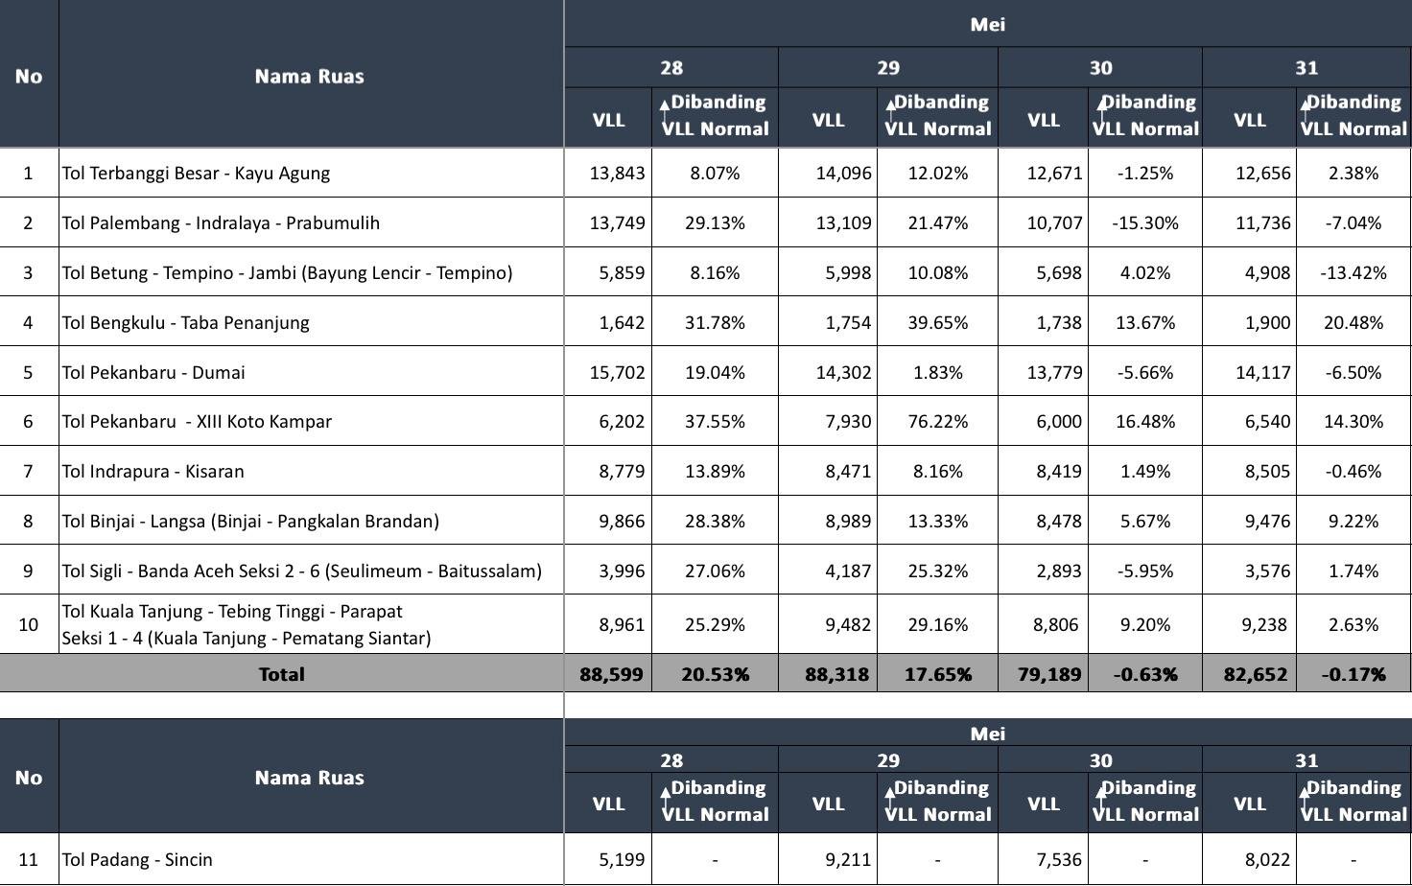This screenshot has width=1412, height=886.
Task: Select the 15,702 VLL cell for Pekanbaru - Dumai
Action: (617, 372)
